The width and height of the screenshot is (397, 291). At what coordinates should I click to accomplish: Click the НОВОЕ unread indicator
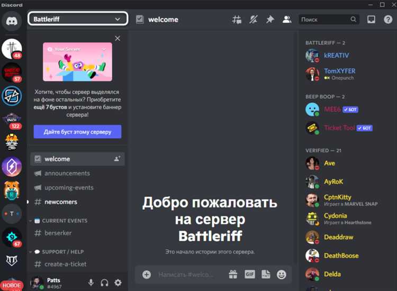coord(12,285)
